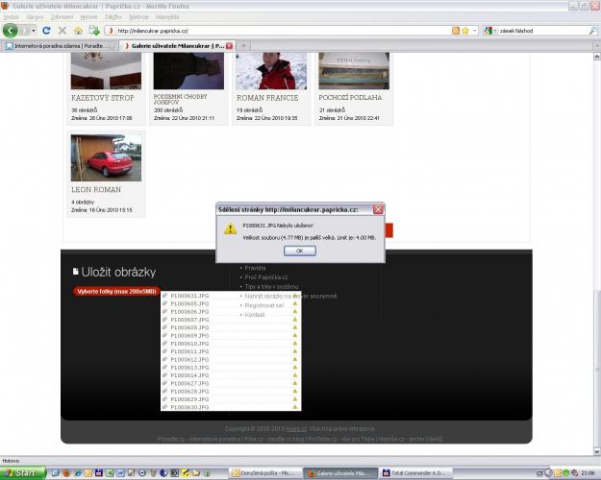The width and height of the screenshot is (601, 480).
Task: Expand the address bar history dropdown
Action: point(474,31)
